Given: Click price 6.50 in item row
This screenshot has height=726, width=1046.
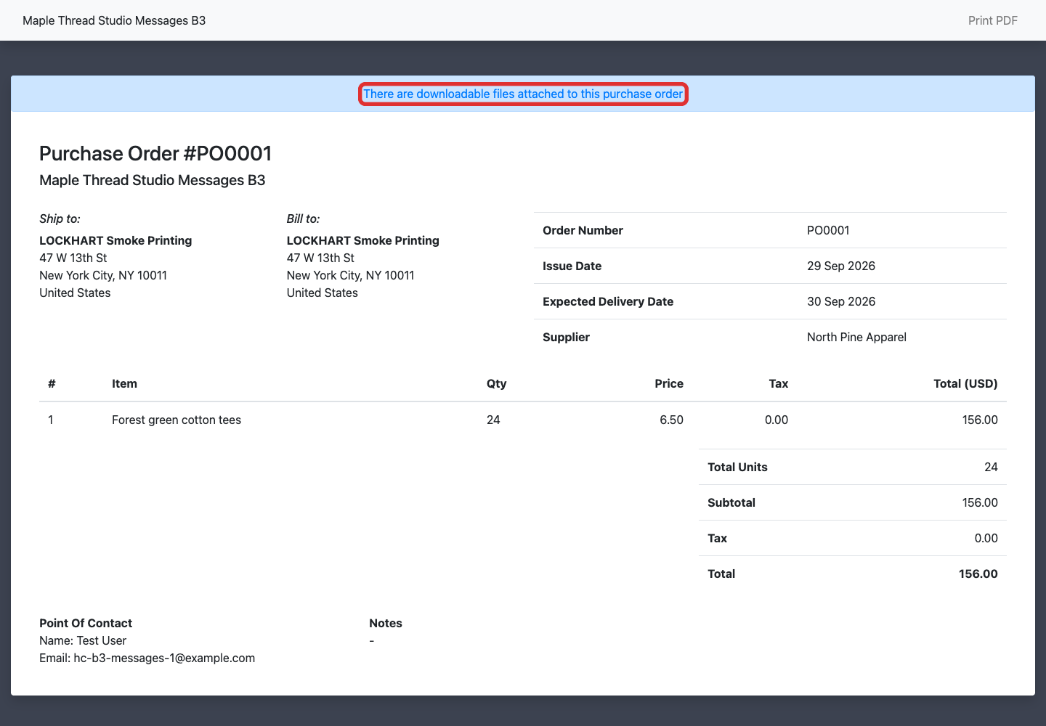Looking at the screenshot, I should pos(671,420).
